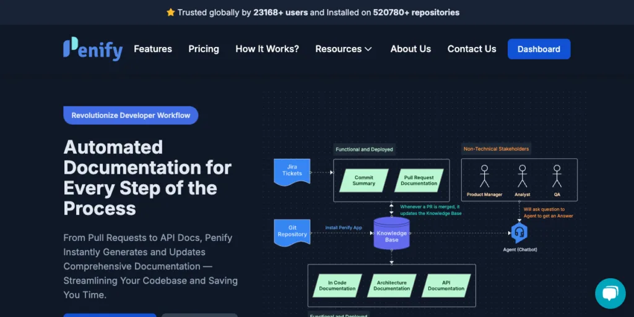Open Contact Us page
634x317 pixels.
(471, 49)
